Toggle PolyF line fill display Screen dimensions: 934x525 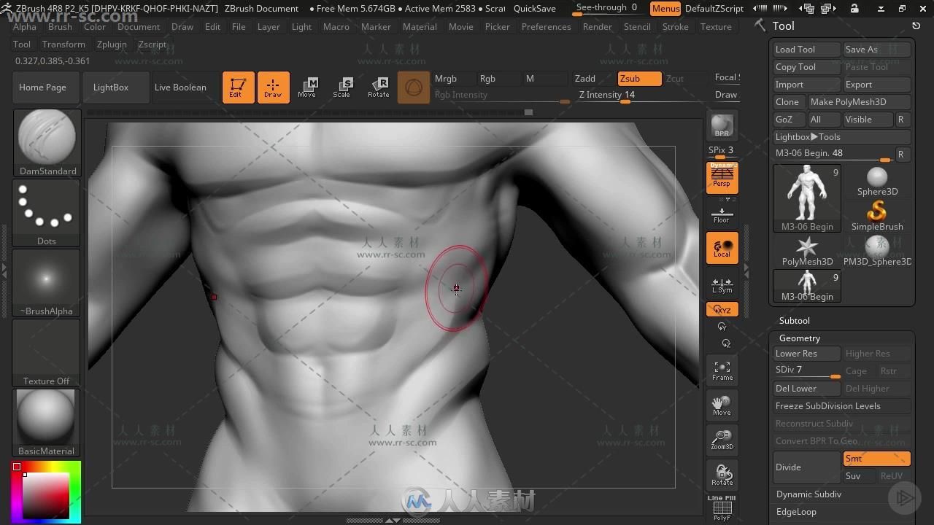722,508
